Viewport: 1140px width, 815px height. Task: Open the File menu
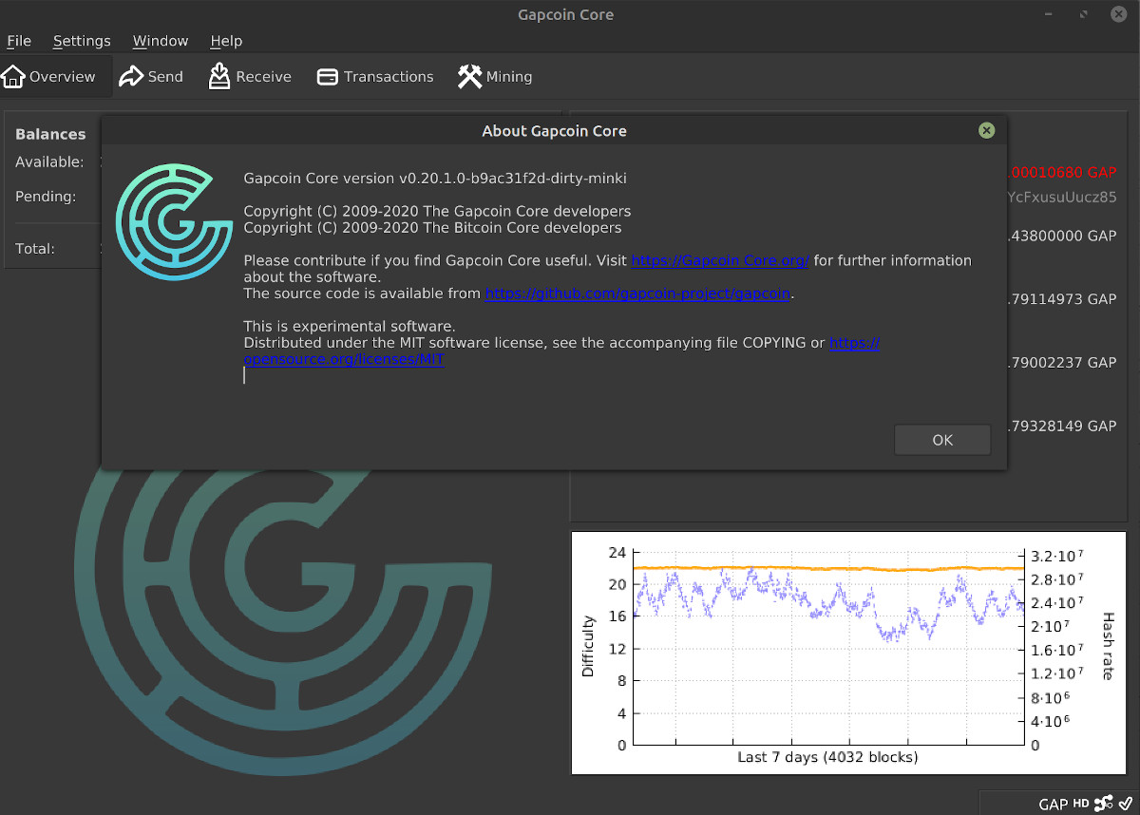pos(19,41)
